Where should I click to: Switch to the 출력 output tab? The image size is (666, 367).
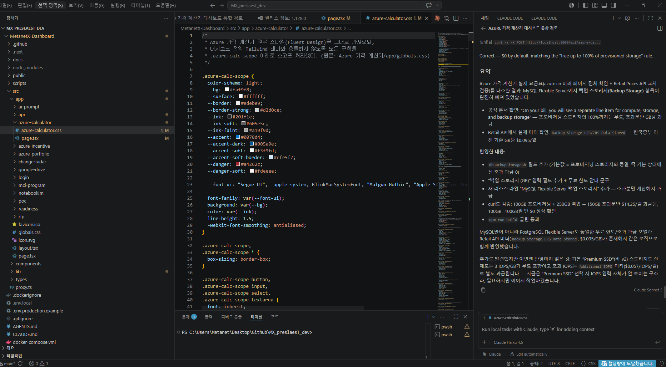tap(208, 317)
